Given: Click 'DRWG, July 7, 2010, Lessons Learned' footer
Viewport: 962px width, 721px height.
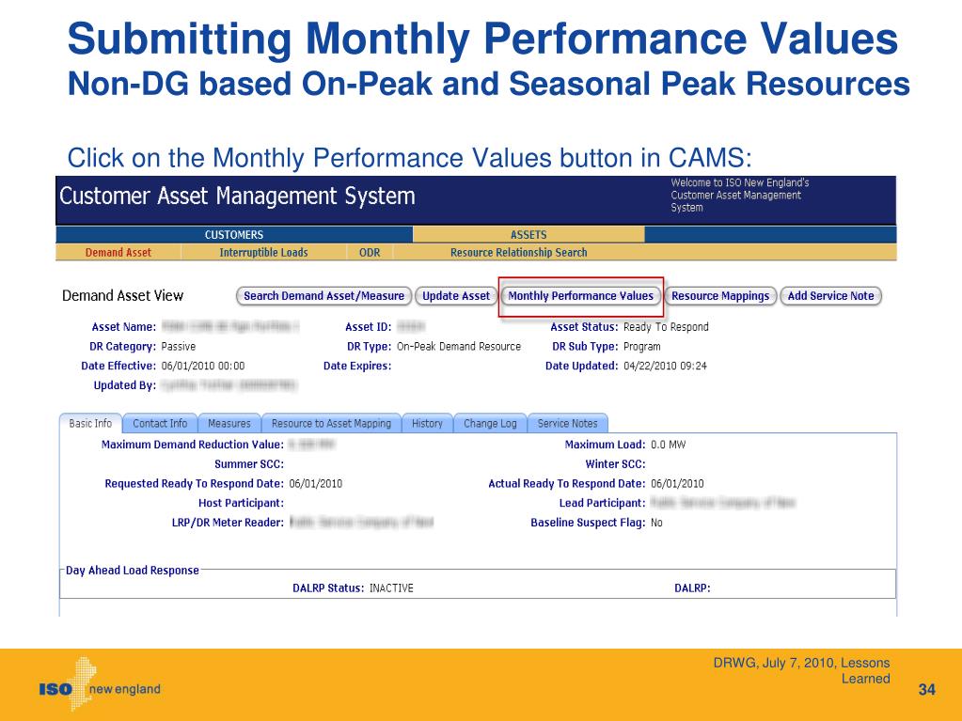Looking at the screenshot, I should tap(801, 671).
